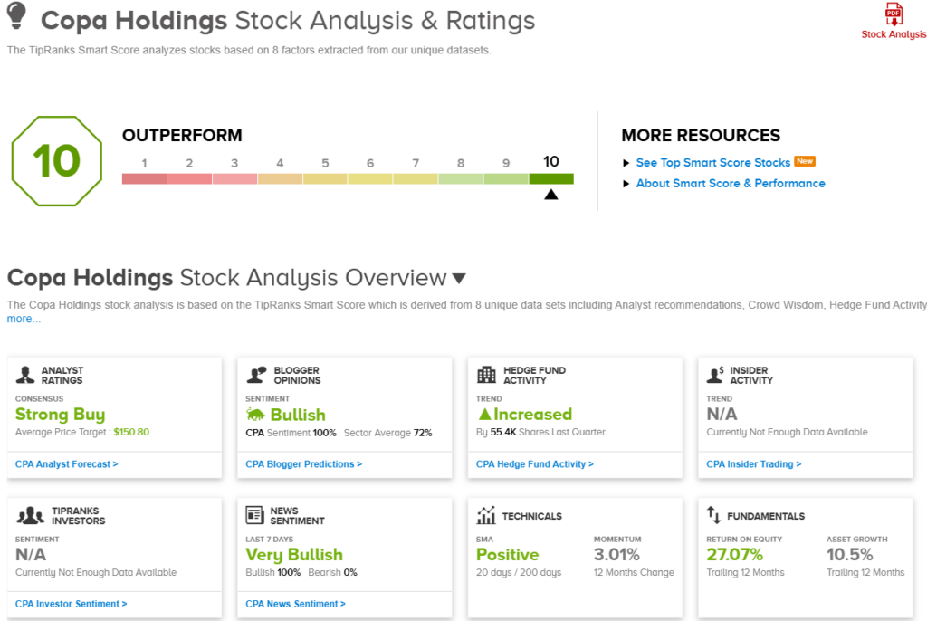Click the bull icon next to Bullish
The height and width of the screenshot is (621, 927).
255,415
